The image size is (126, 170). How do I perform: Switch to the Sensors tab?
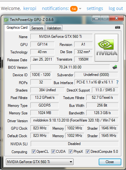37,28
